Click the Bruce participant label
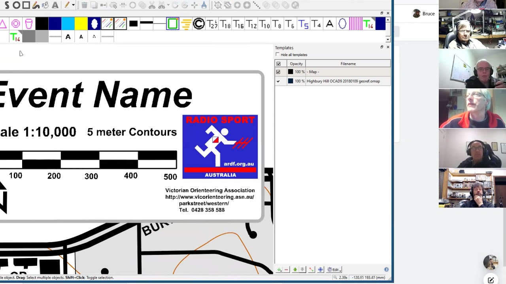The height and width of the screenshot is (284, 506). click(429, 13)
